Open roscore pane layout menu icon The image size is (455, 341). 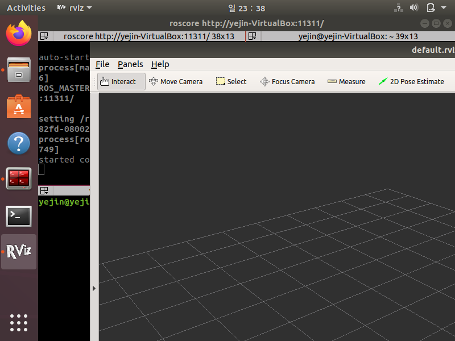click(44, 36)
